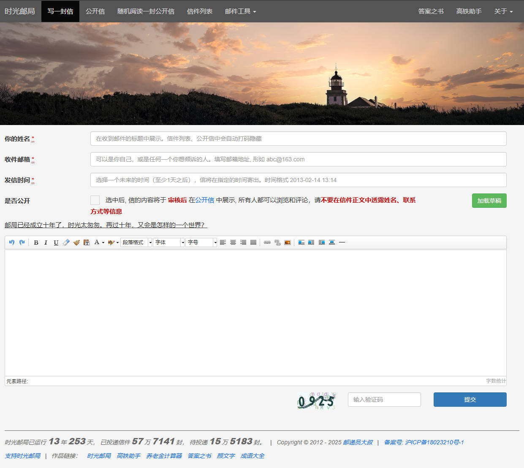Click the eraser clear-format icon

66,242
